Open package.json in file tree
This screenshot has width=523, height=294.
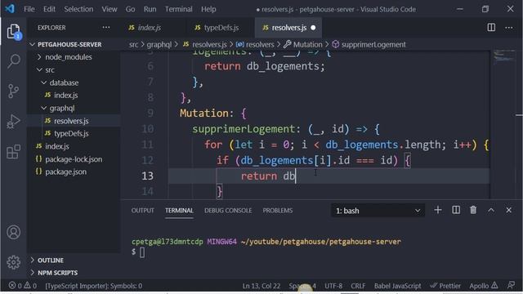click(x=65, y=172)
